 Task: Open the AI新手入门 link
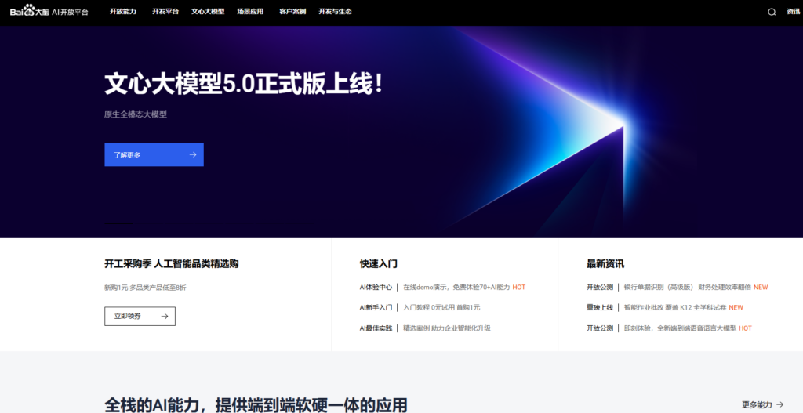point(376,307)
